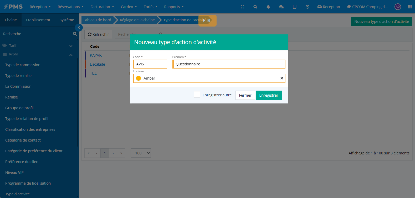The image size is (415, 198).
Task: Click the AD user avatar
Action: click(398, 7)
